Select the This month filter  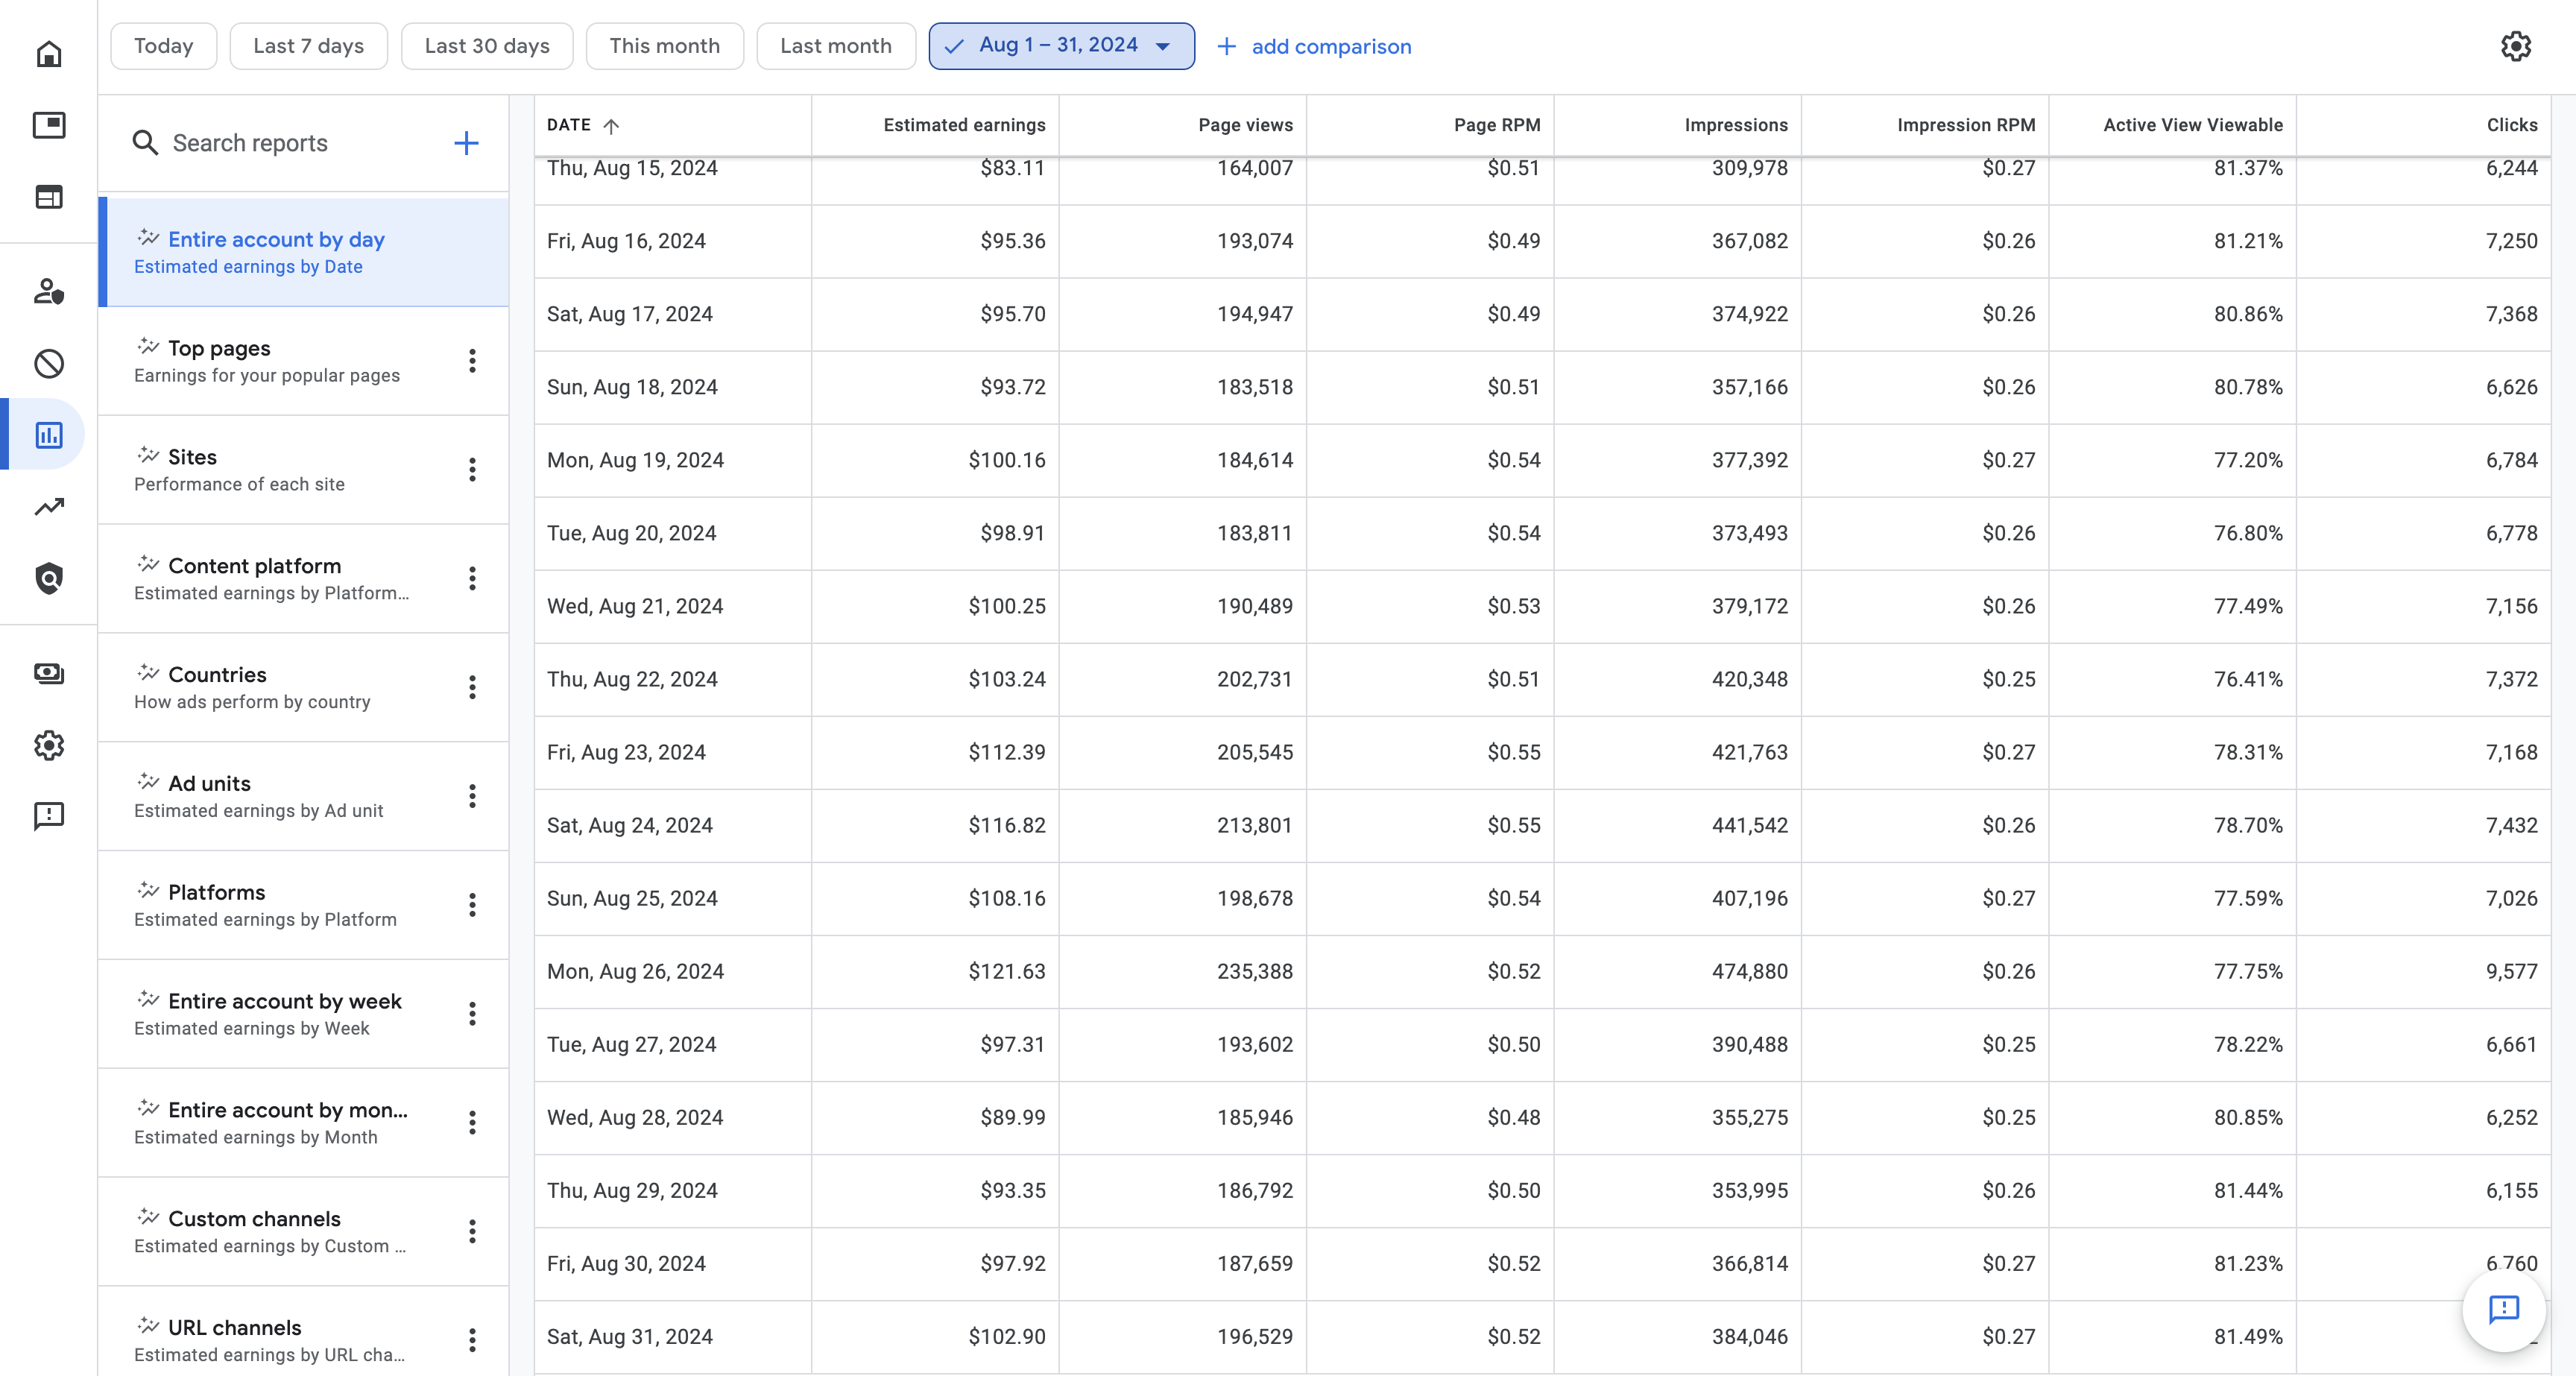click(664, 46)
